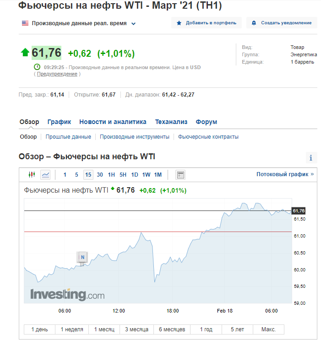321x340 pixels.
Task: Select the 15 minute interval
Action: point(88,175)
